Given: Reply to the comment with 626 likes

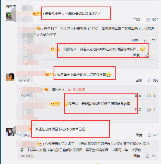Looking at the screenshot, I should pyautogui.click(x=139, y=135).
